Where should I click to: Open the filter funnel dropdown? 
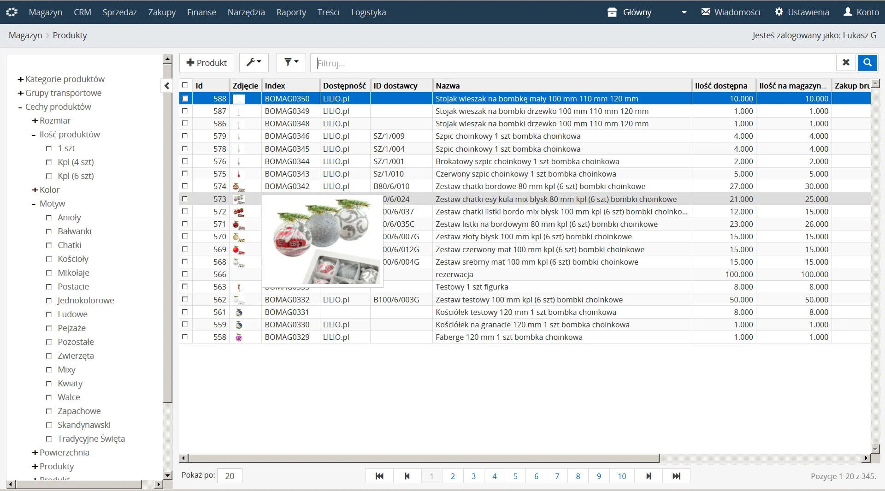[x=291, y=63]
